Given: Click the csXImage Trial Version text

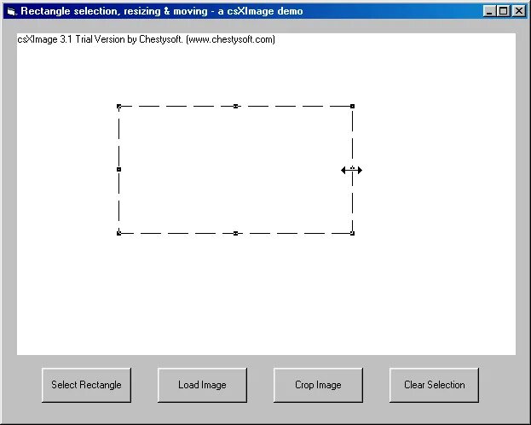Looking at the screenshot, I should tap(146, 39).
